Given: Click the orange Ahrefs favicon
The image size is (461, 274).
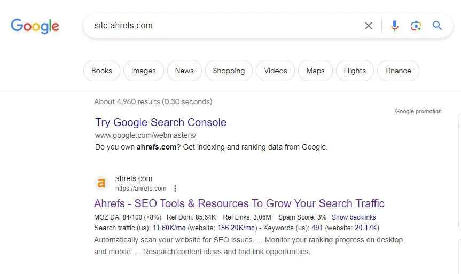Looking at the screenshot, I should click(101, 183).
